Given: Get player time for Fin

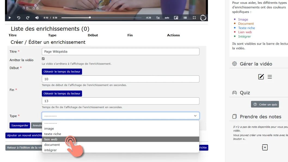Looking at the screenshot, I should 62,93.
